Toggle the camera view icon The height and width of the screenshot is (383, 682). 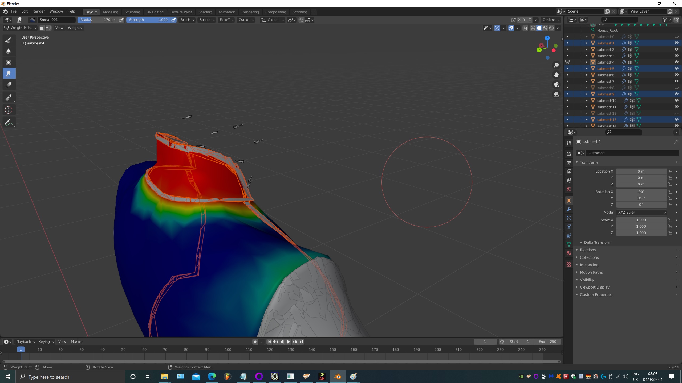556,85
